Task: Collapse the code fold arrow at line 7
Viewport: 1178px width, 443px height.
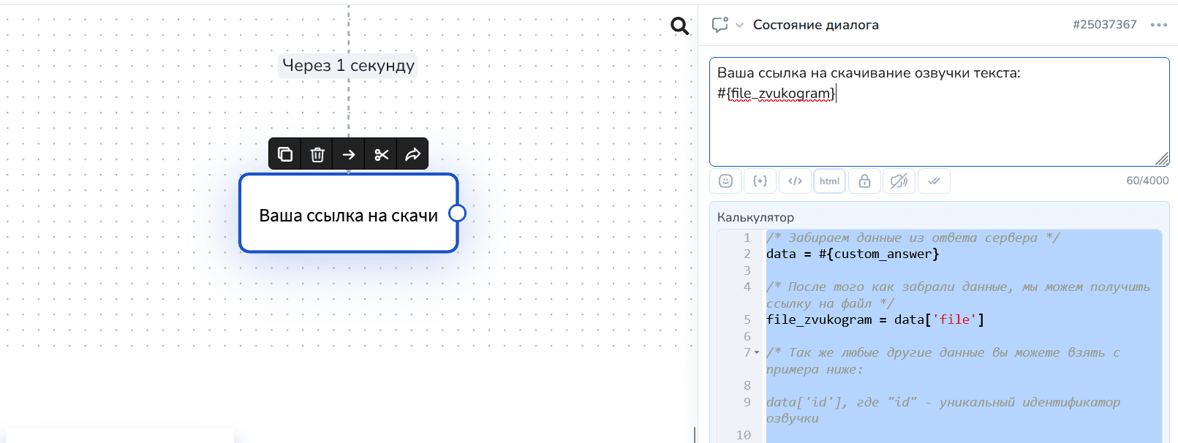Action: (x=757, y=353)
